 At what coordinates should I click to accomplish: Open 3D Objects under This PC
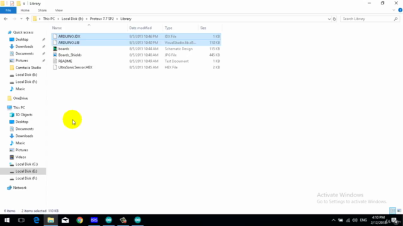[24, 115]
